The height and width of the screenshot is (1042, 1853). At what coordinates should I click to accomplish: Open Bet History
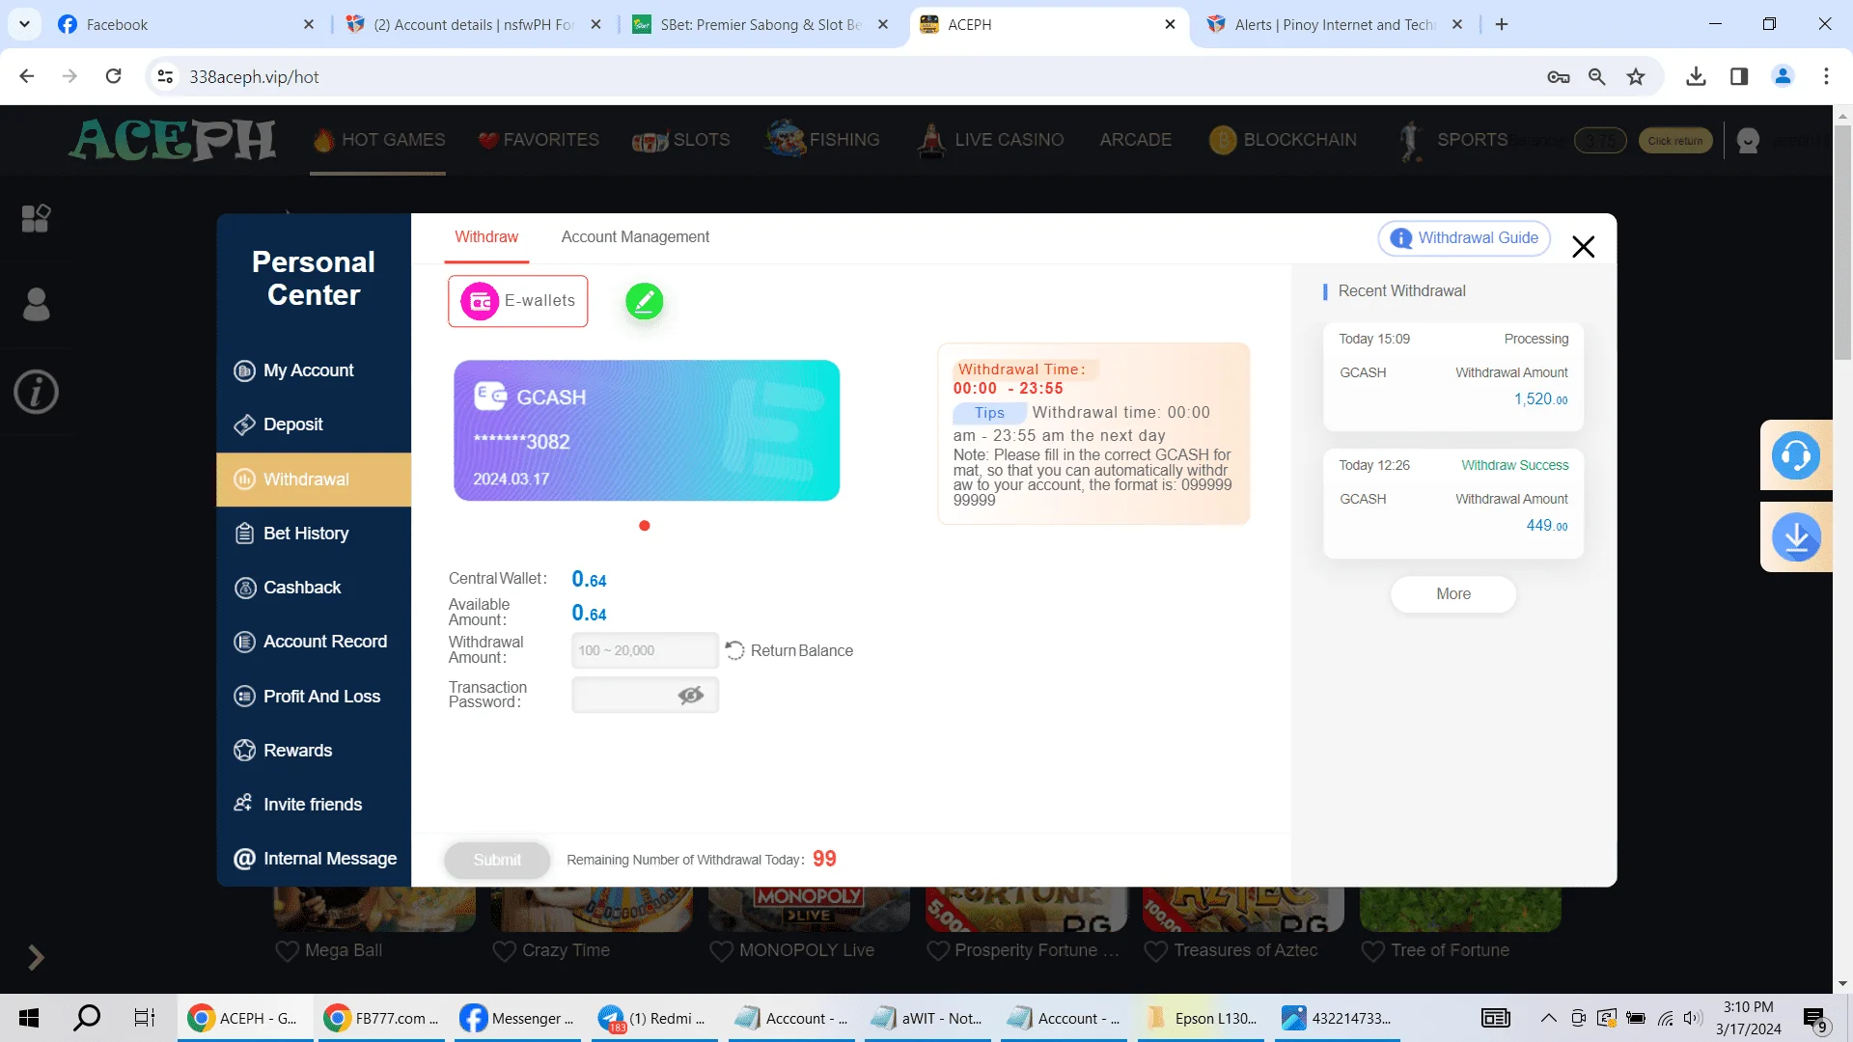314,534
